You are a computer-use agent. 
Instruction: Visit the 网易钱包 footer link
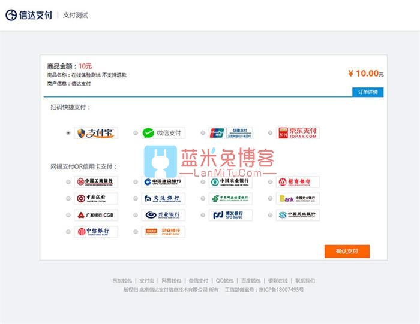pos(172,281)
